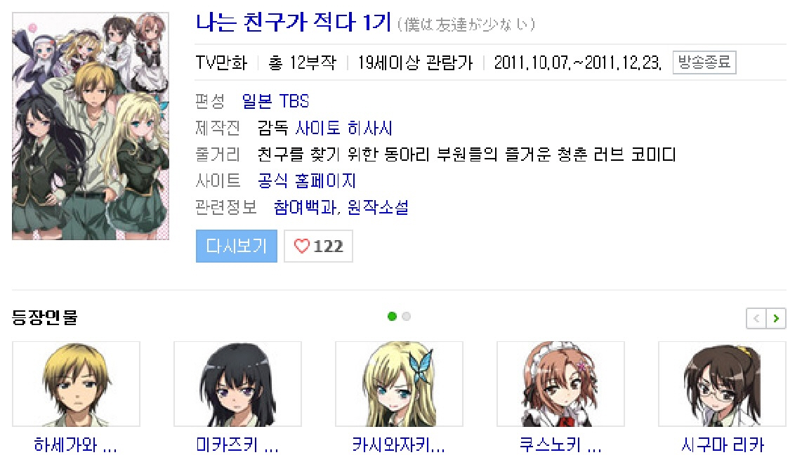Open the 참여백과 related info link
809x455 pixels.
tap(305, 207)
